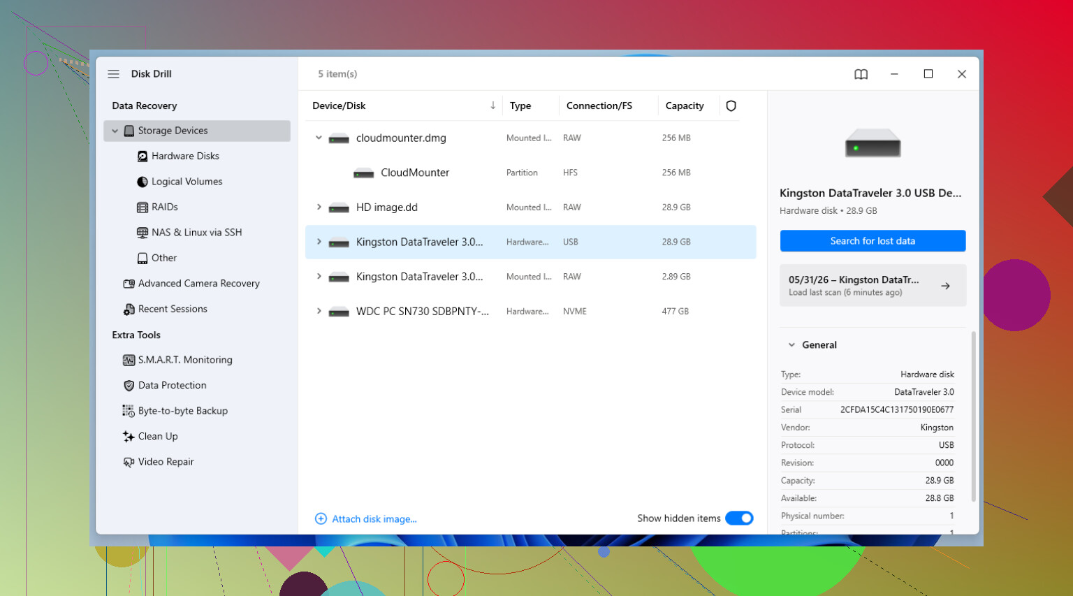The height and width of the screenshot is (596, 1073).
Task: Click the Clean Up sparkle icon
Action: [x=129, y=437]
